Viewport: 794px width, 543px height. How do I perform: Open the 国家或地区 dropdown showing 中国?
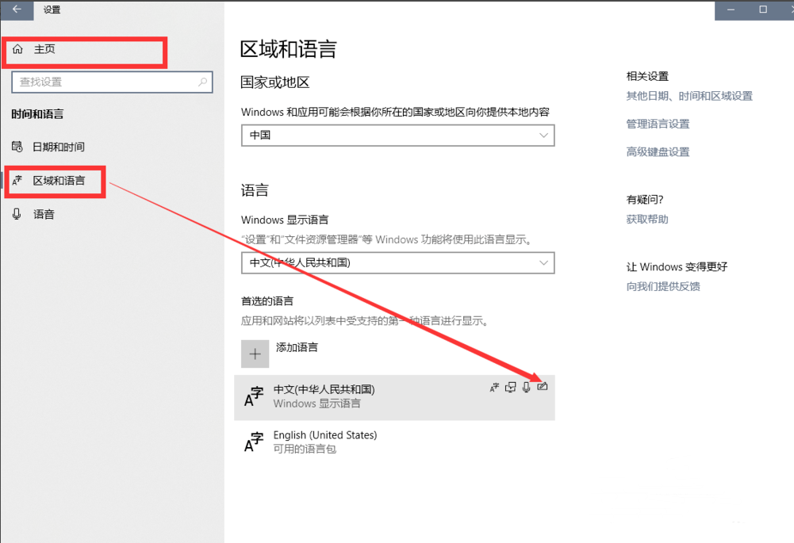(397, 135)
